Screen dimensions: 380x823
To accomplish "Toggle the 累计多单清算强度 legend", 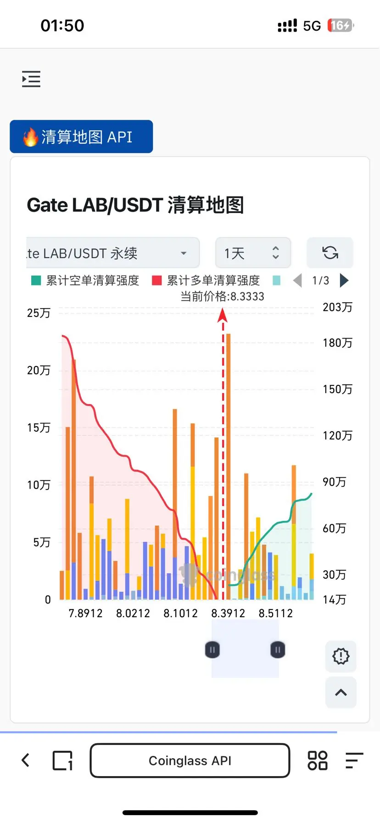I will (x=206, y=281).
